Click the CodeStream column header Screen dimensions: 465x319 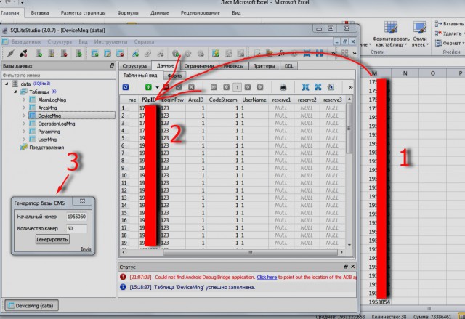(223, 100)
